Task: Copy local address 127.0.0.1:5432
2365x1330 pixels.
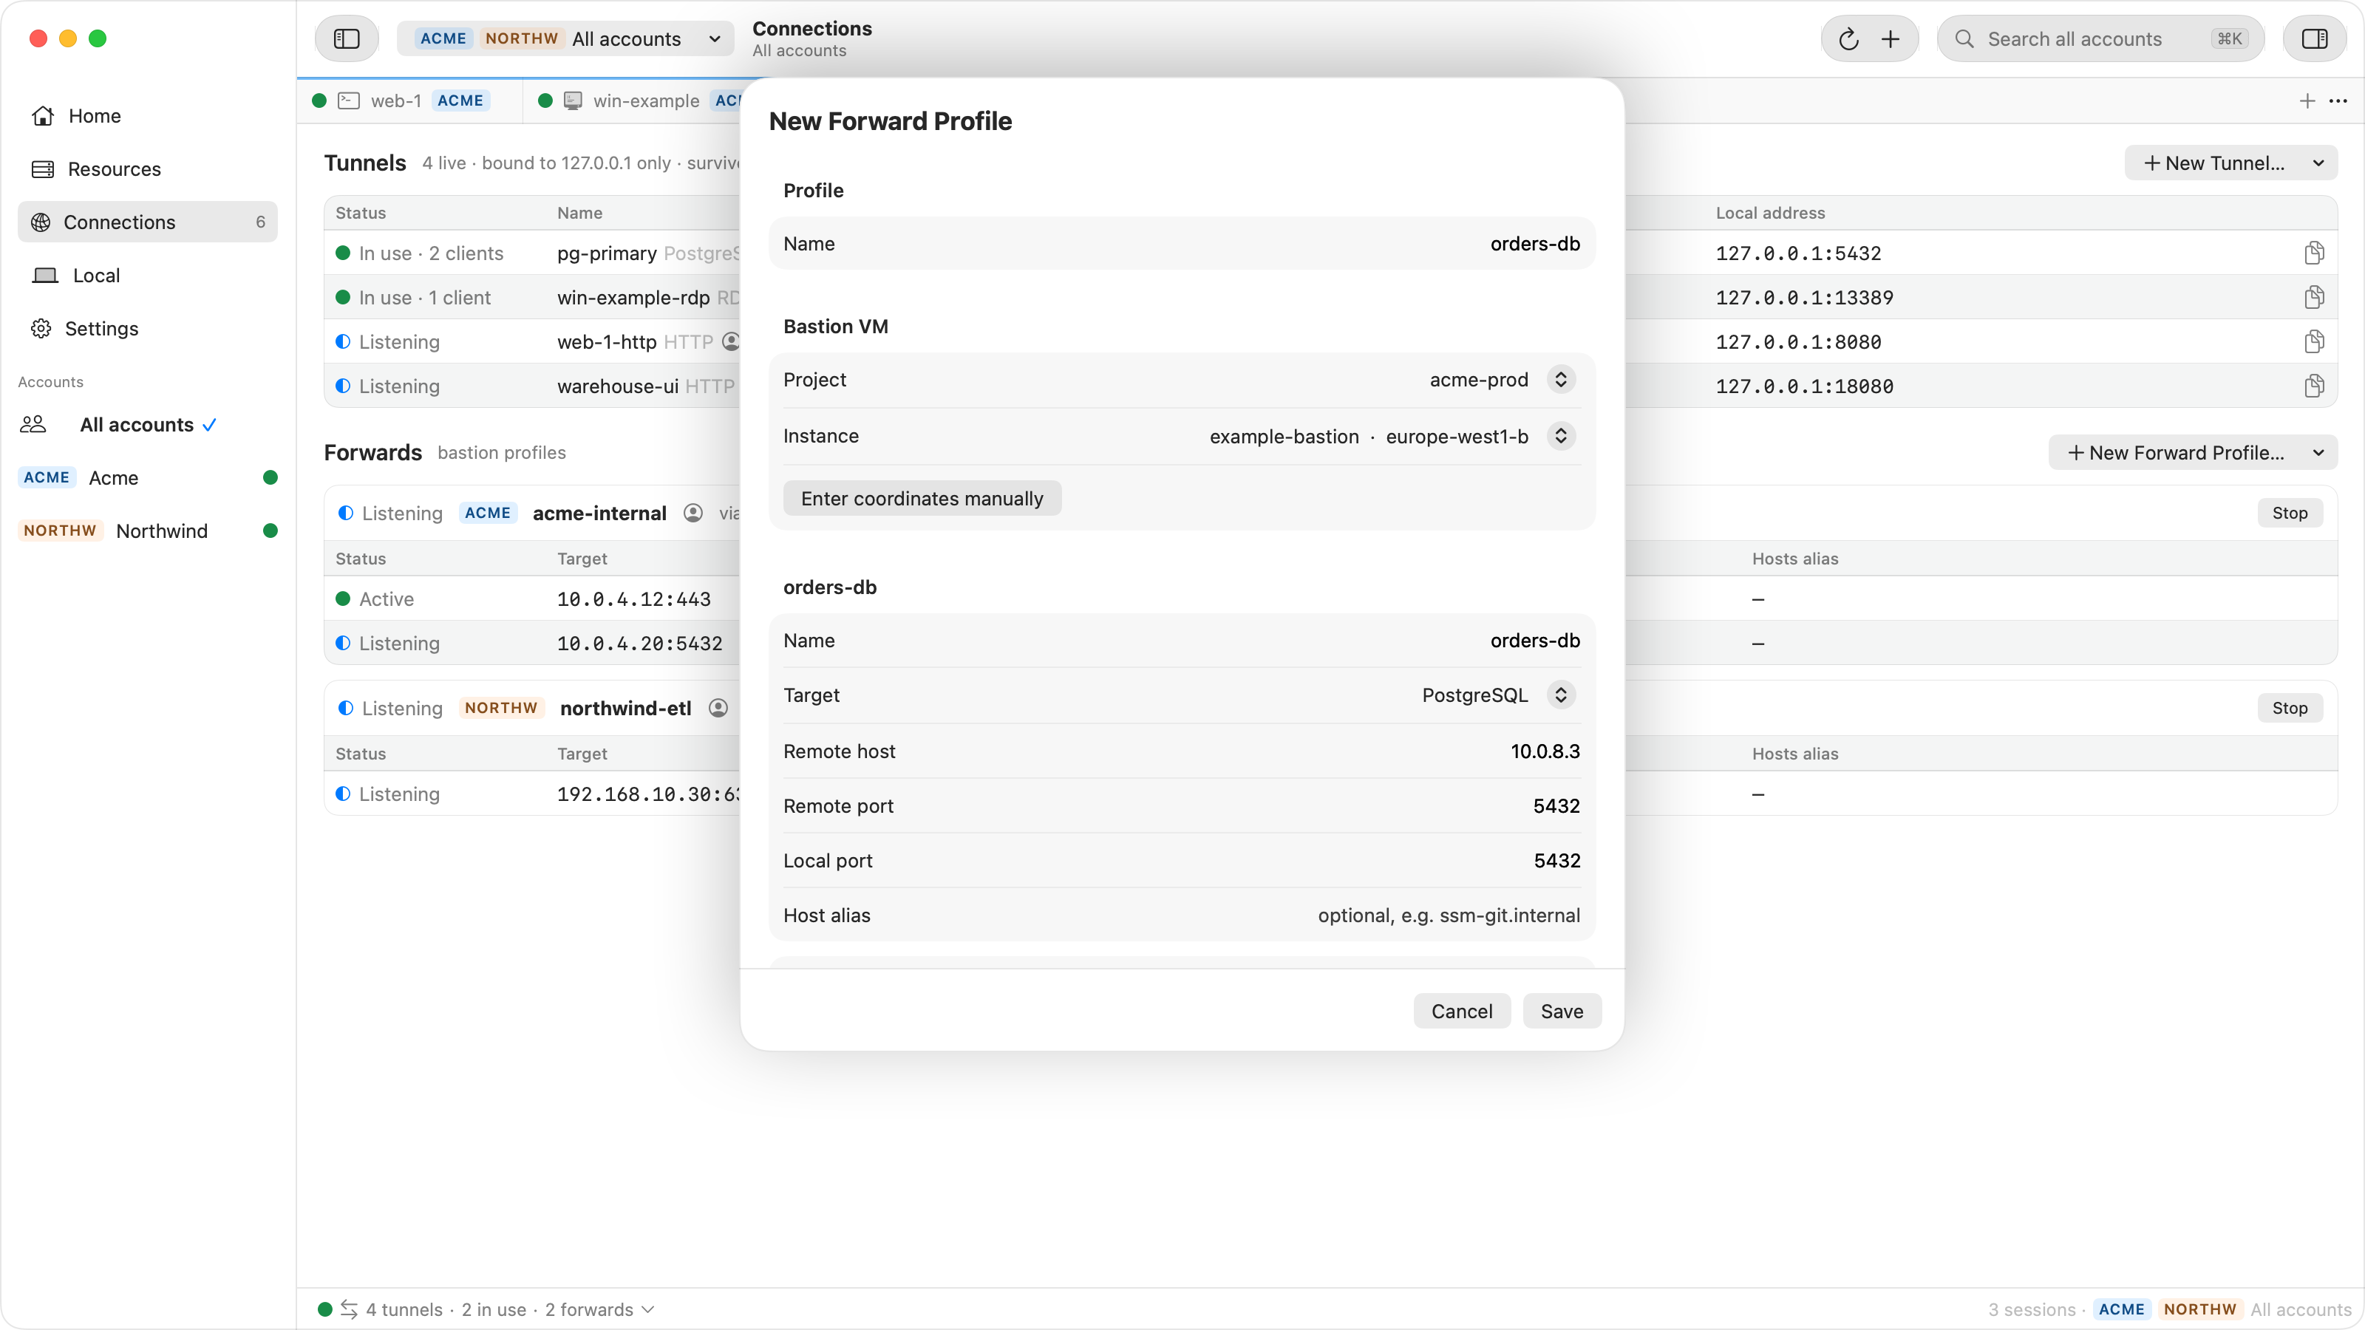Action: [x=2313, y=253]
